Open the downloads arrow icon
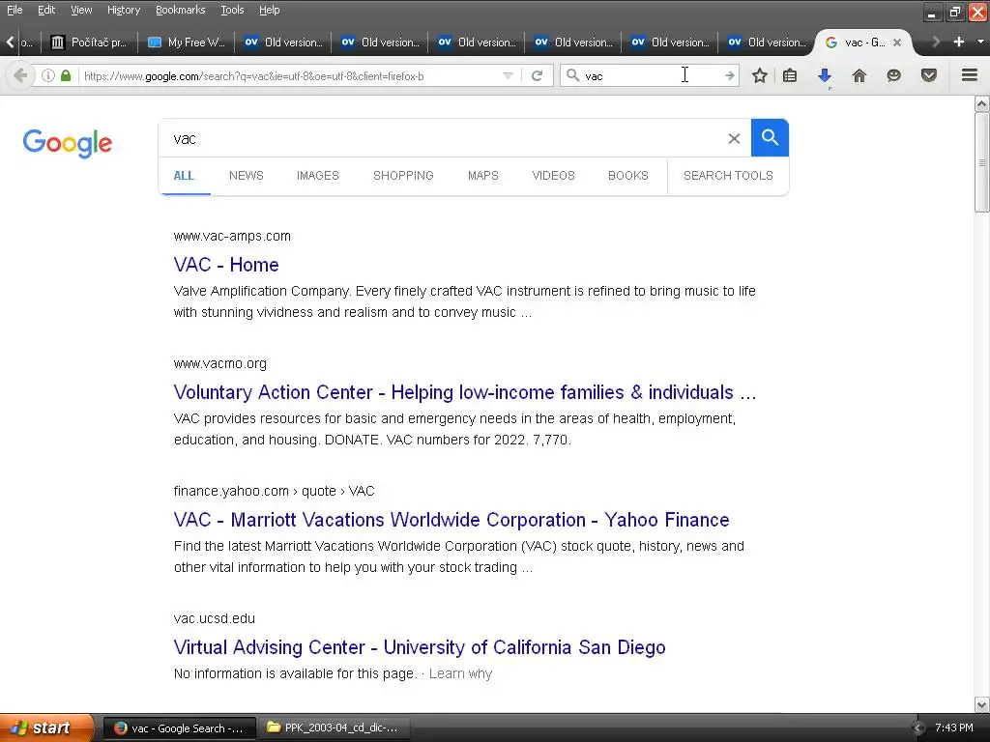This screenshot has height=742, width=990. [x=825, y=75]
